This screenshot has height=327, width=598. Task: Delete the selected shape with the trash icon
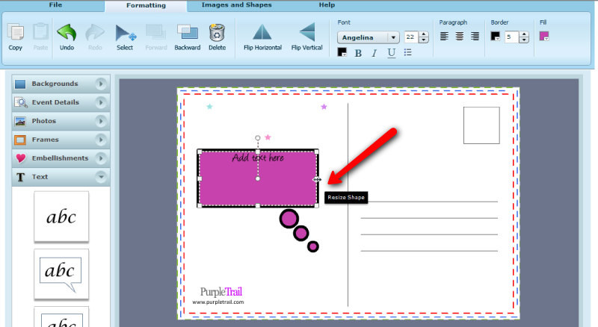217,32
